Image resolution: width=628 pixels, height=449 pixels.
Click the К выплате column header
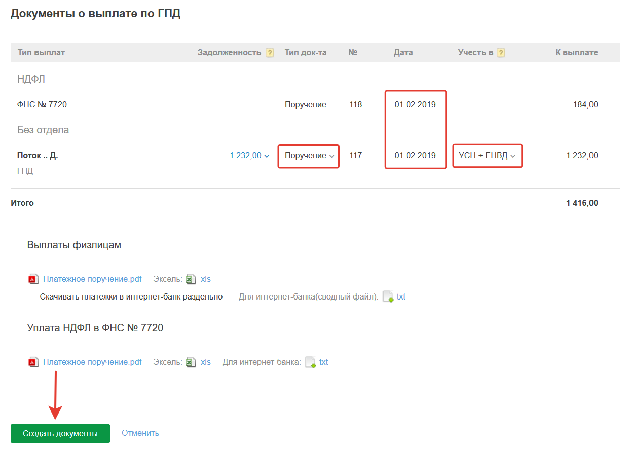pyautogui.click(x=577, y=53)
